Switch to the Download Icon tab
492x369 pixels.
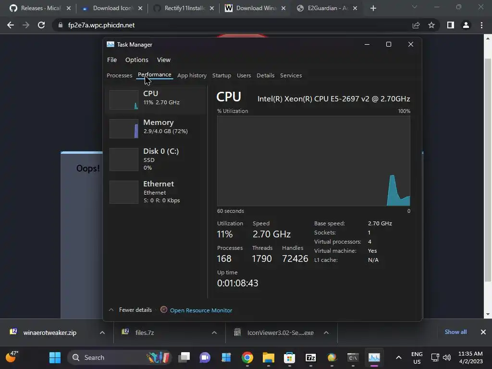112,8
